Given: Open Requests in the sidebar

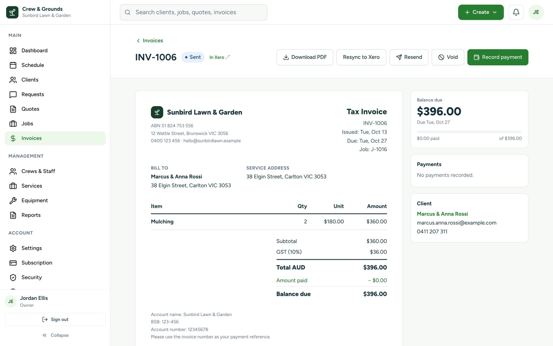Looking at the screenshot, I should (x=55, y=95).
